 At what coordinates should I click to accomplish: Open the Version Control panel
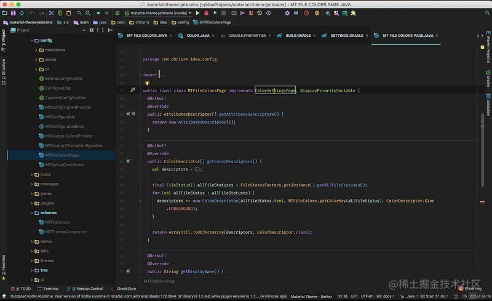point(85,289)
